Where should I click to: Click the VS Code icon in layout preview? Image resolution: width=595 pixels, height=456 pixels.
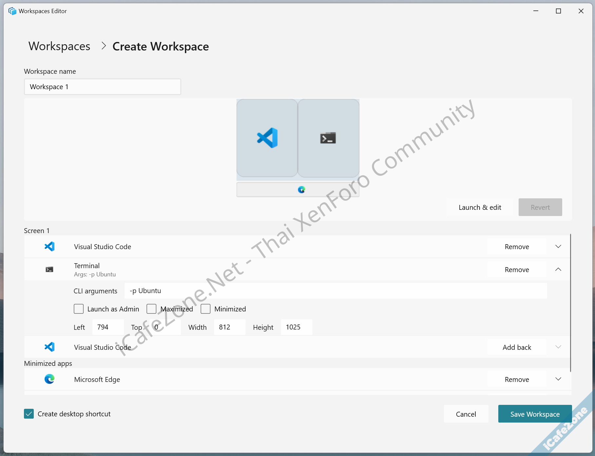pos(267,138)
